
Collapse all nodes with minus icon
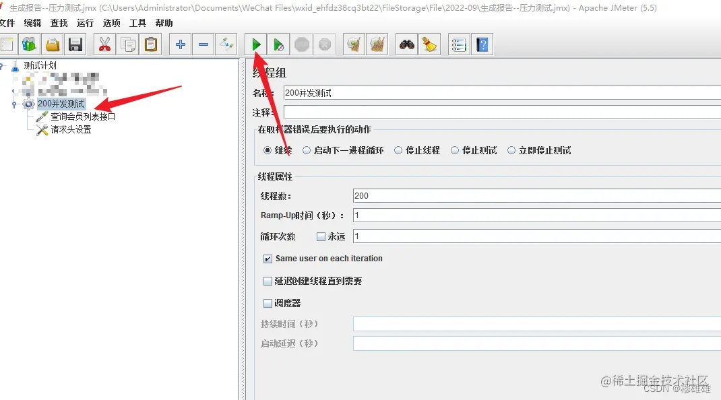click(x=203, y=44)
